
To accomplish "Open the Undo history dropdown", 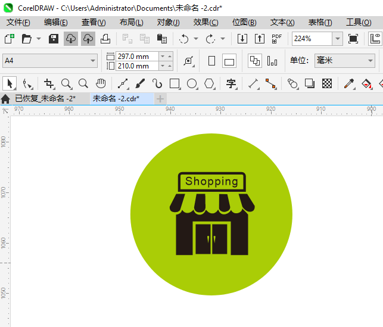I will pos(196,39).
